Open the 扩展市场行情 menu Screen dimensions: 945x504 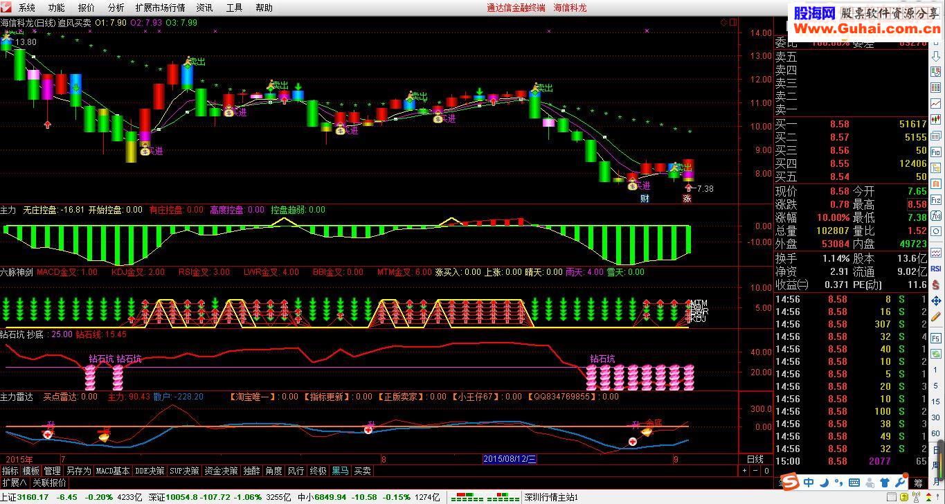click(161, 8)
